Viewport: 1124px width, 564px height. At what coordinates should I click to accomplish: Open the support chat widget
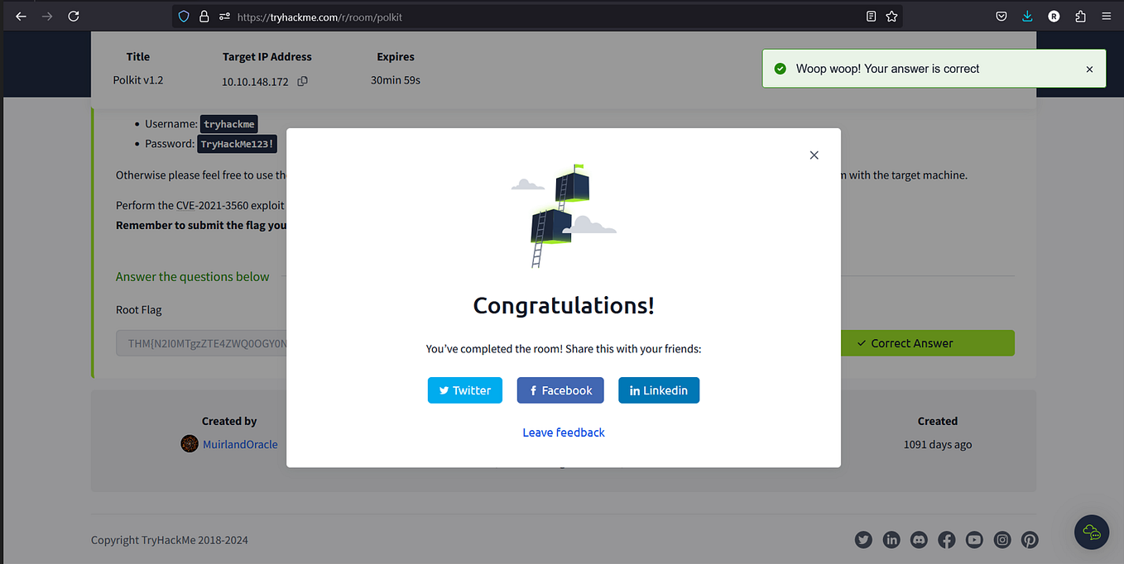[x=1091, y=532]
